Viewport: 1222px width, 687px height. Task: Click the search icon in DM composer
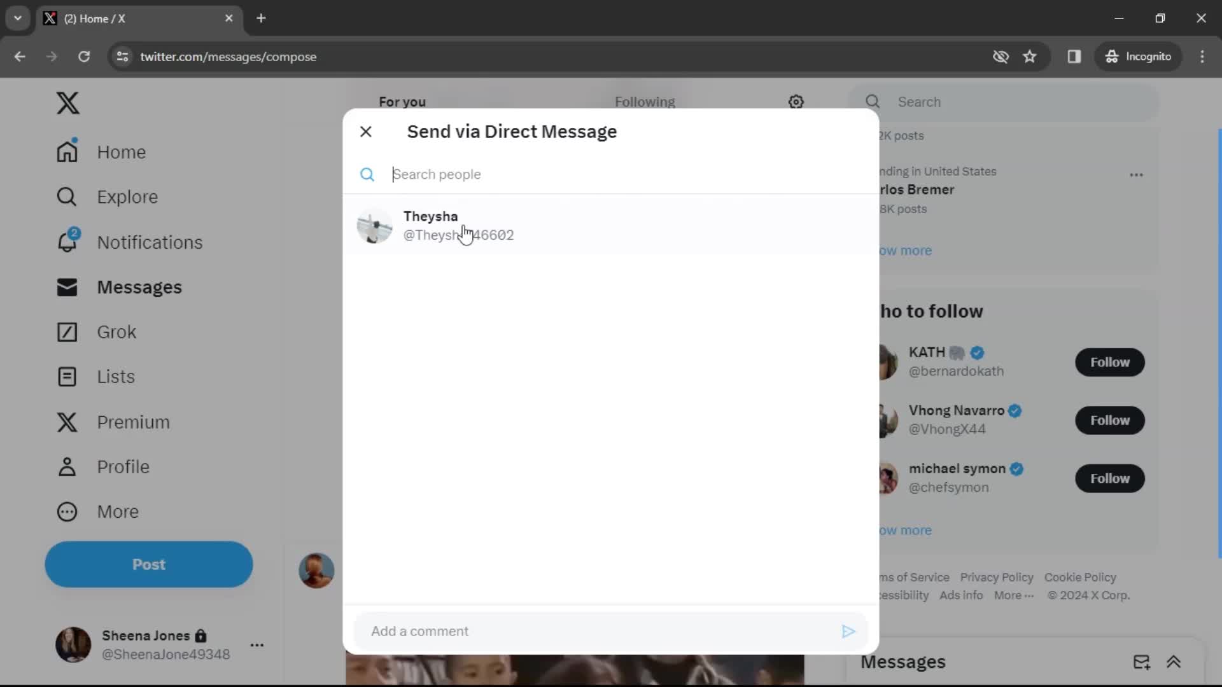click(368, 174)
